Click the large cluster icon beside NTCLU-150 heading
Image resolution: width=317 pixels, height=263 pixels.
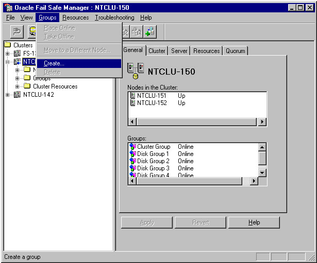[x=136, y=71]
